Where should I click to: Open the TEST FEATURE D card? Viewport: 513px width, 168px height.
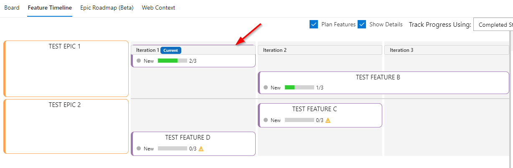[193, 144]
